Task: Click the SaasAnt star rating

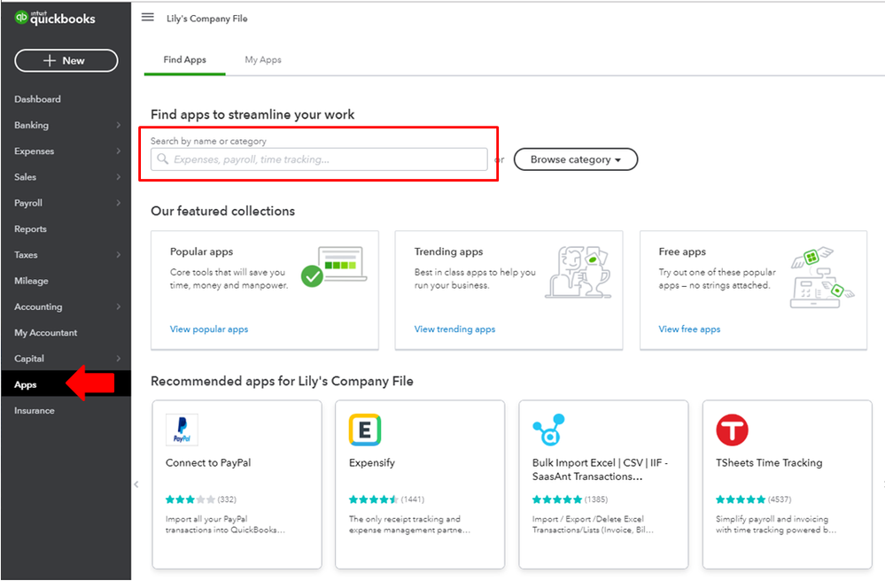Action: 557,500
